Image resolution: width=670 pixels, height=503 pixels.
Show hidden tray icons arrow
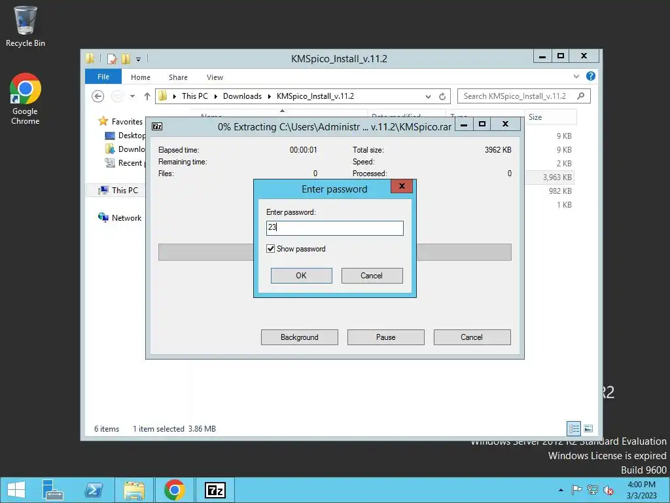(x=561, y=490)
